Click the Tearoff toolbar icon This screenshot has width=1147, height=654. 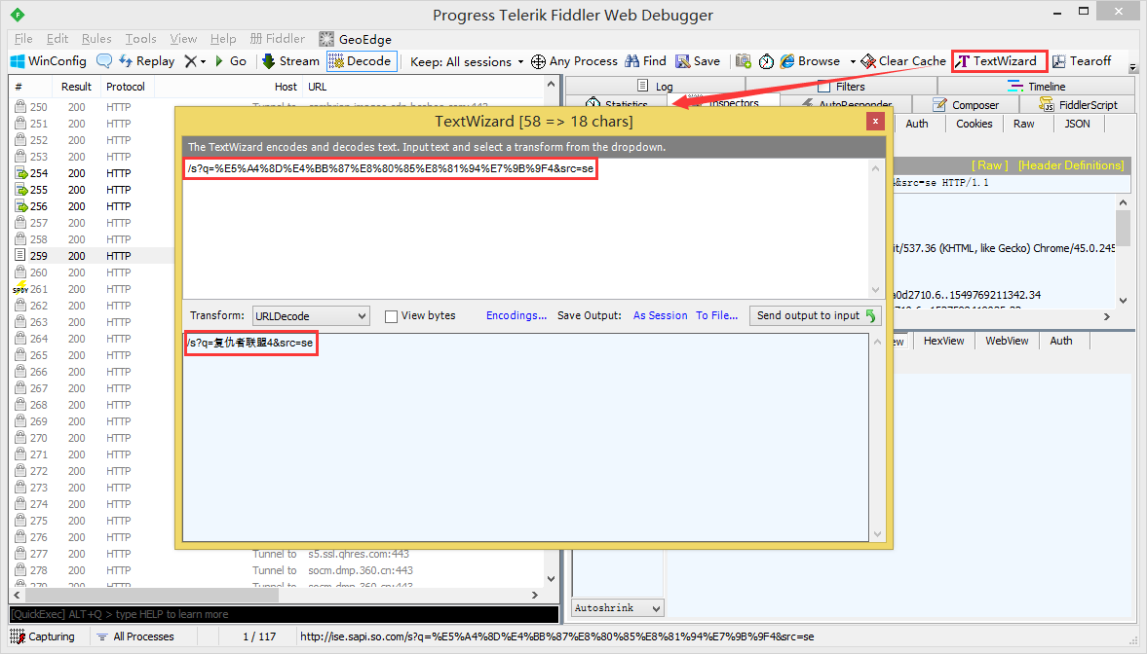pyautogui.click(x=1059, y=61)
